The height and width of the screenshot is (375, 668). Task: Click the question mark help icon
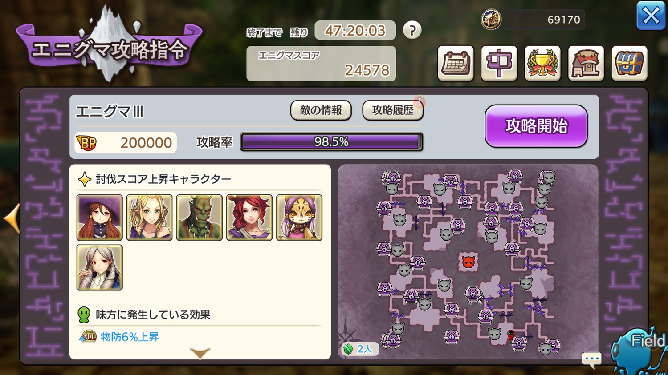tap(412, 30)
